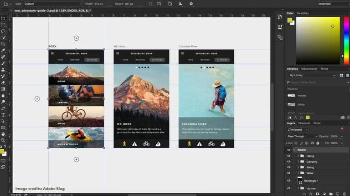This screenshot has width=350, height=196.
Task: Toggle visibility of Rectangle 1 layer
Action: [x=288, y=181]
